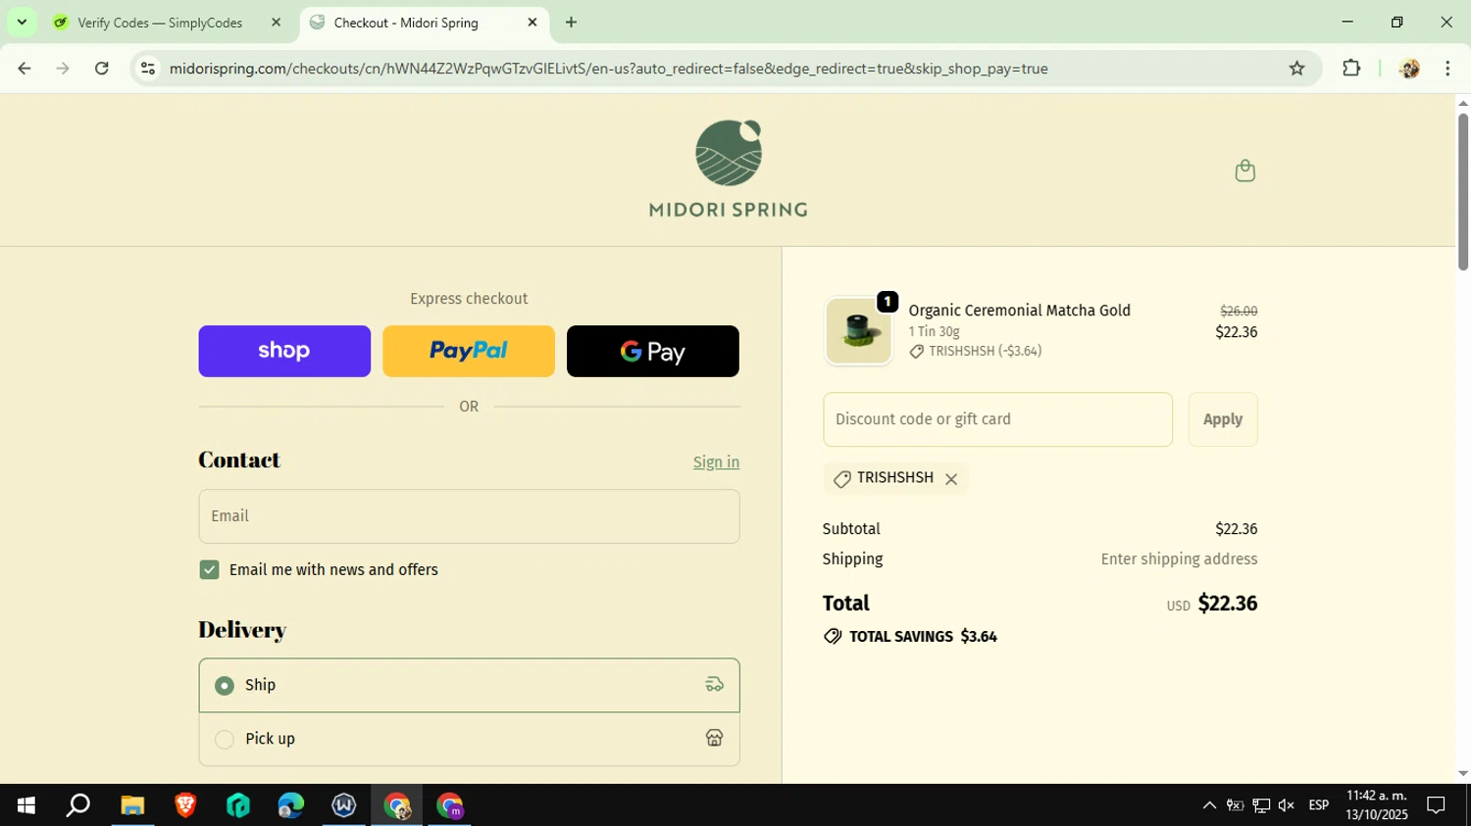Click the tag icon on TRISHSHSH chip
Viewport: 1471px width, 826px height.
pyautogui.click(x=841, y=479)
